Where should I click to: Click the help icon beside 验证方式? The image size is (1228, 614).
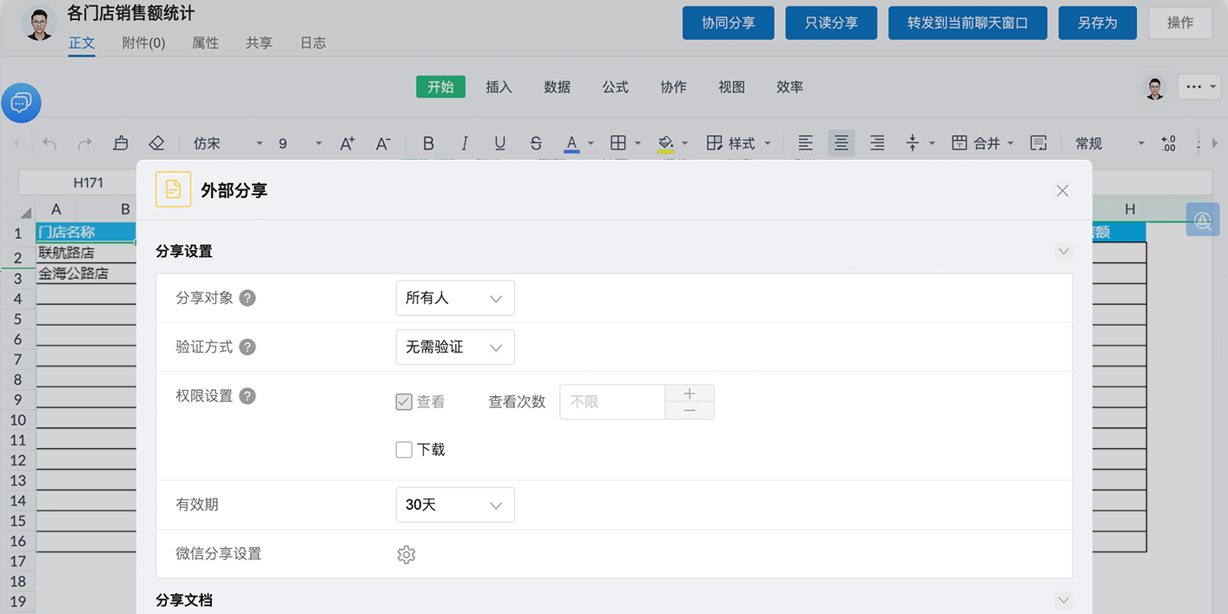[x=248, y=347]
